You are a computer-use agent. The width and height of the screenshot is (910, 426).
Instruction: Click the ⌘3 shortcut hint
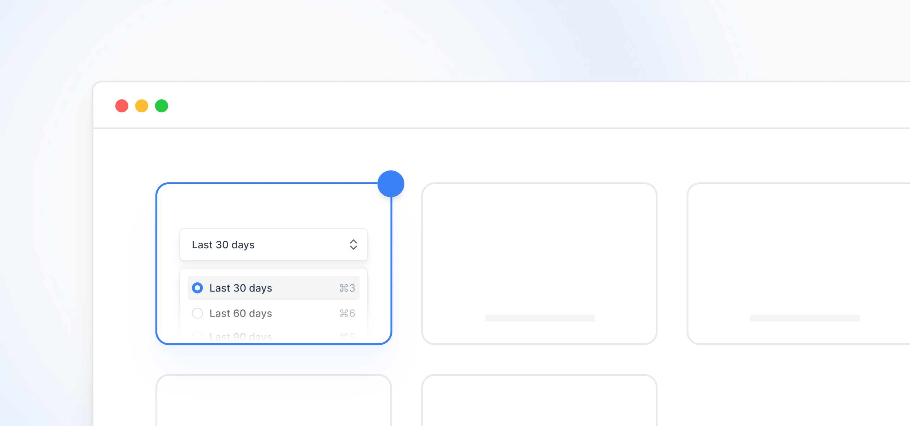[347, 288]
